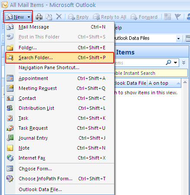Click the Forward button
Image resolution: width=190 pixels, height=195 pixels.
coord(144,17)
